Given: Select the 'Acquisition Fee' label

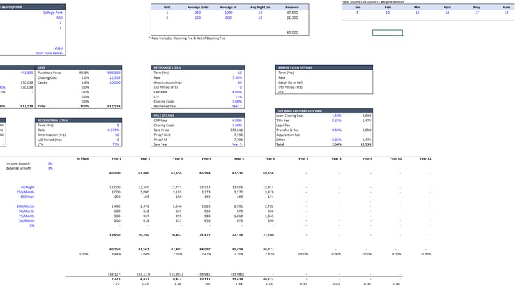Looking at the screenshot, I should [x=288, y=135].
